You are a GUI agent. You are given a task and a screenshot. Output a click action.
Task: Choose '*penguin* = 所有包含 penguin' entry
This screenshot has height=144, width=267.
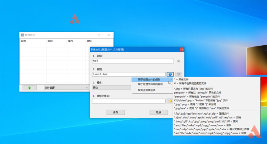[x=216, y=96]
